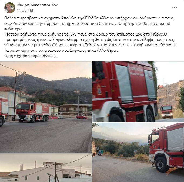Open close-up photo of passing fire truck
The height and width of the screenshot is (182, 184).
coord(138,92)
